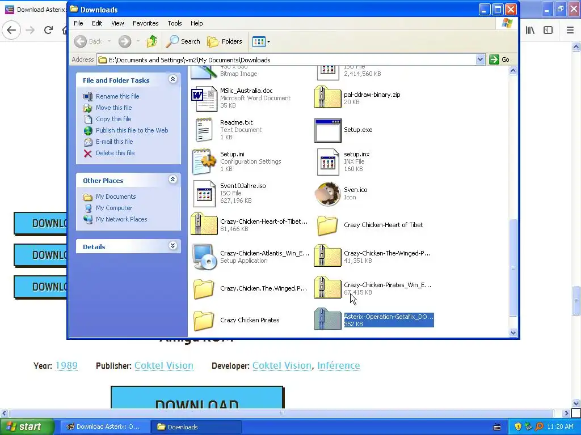Click the up arrow of the file list scrollbar
Screen dimensions: 581x435
513,71
